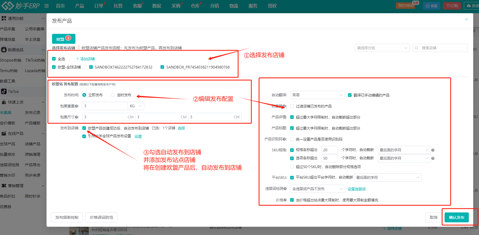This screenshot has width=479, height=235.
Task: Click the 选择 link after 已选:1个店铺
Action: click(181, 128)
